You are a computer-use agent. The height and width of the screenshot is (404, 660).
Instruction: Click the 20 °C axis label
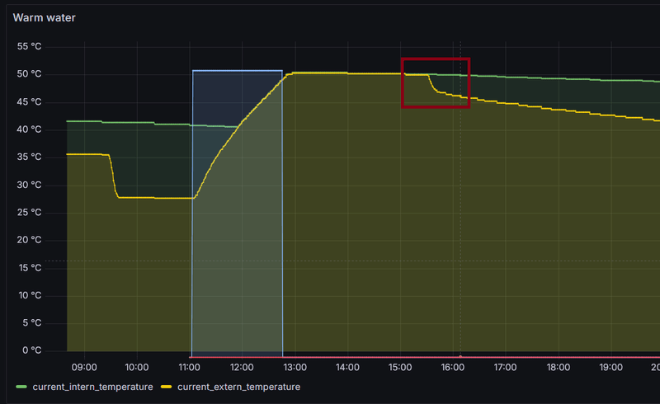click(29, 240)
